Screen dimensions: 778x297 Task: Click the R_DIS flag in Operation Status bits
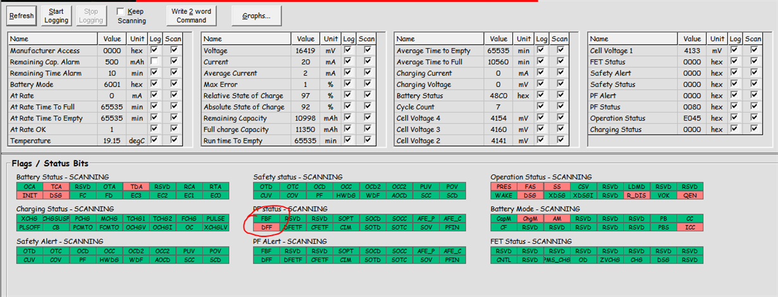click(636, 195)
